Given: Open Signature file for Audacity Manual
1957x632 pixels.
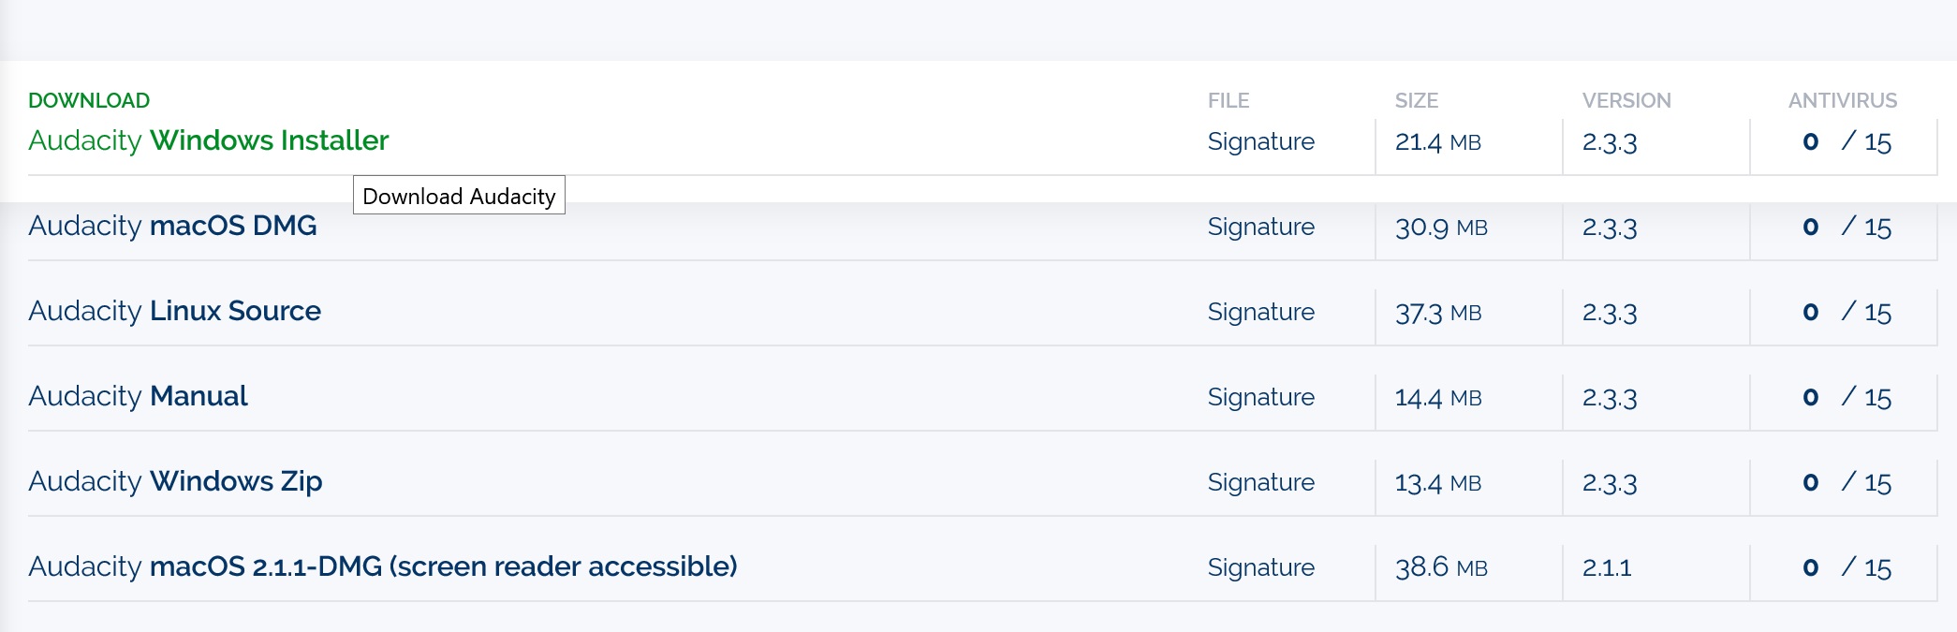Looking at the screenshot, I should [x=1260, y=397].
